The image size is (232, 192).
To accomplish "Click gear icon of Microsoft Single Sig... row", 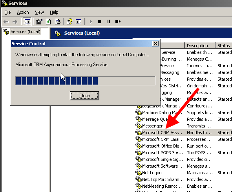I will point(139,159).
